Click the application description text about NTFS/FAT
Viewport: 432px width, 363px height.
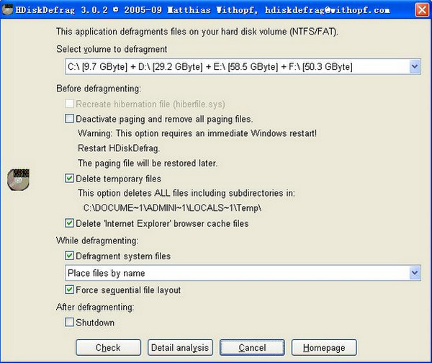click(197, 32)
